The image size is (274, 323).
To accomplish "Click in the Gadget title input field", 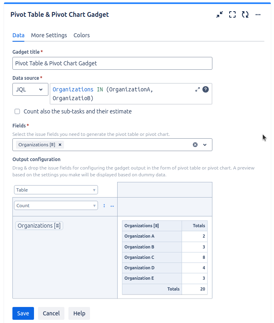I will pyautogui.click(x=112, y=63).
